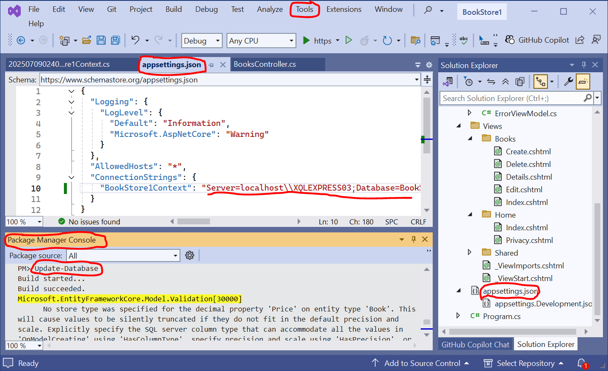Screen dimensions: 608x371
Task: Open Package source All dropdown
Action: (123, 256)
